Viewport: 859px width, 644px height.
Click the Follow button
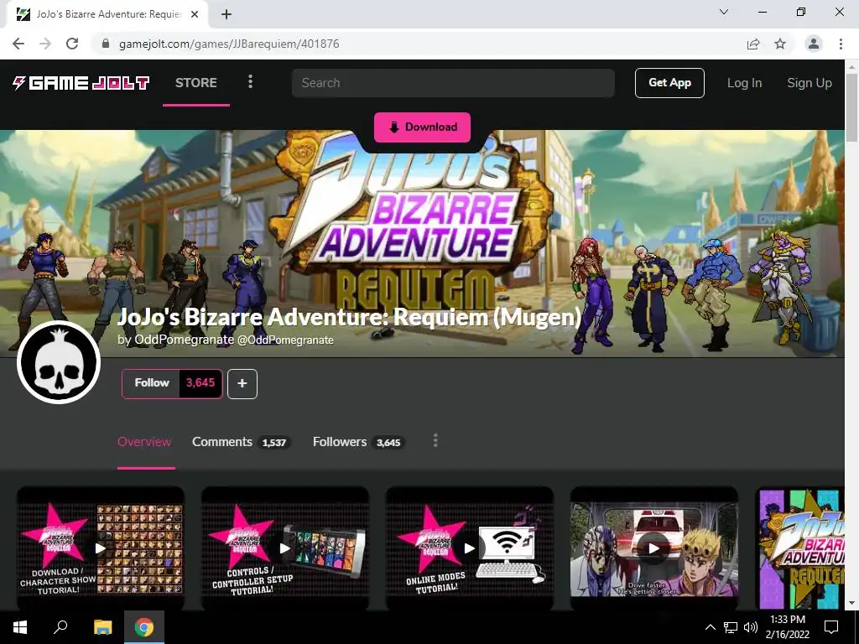(x=151, y=382)
